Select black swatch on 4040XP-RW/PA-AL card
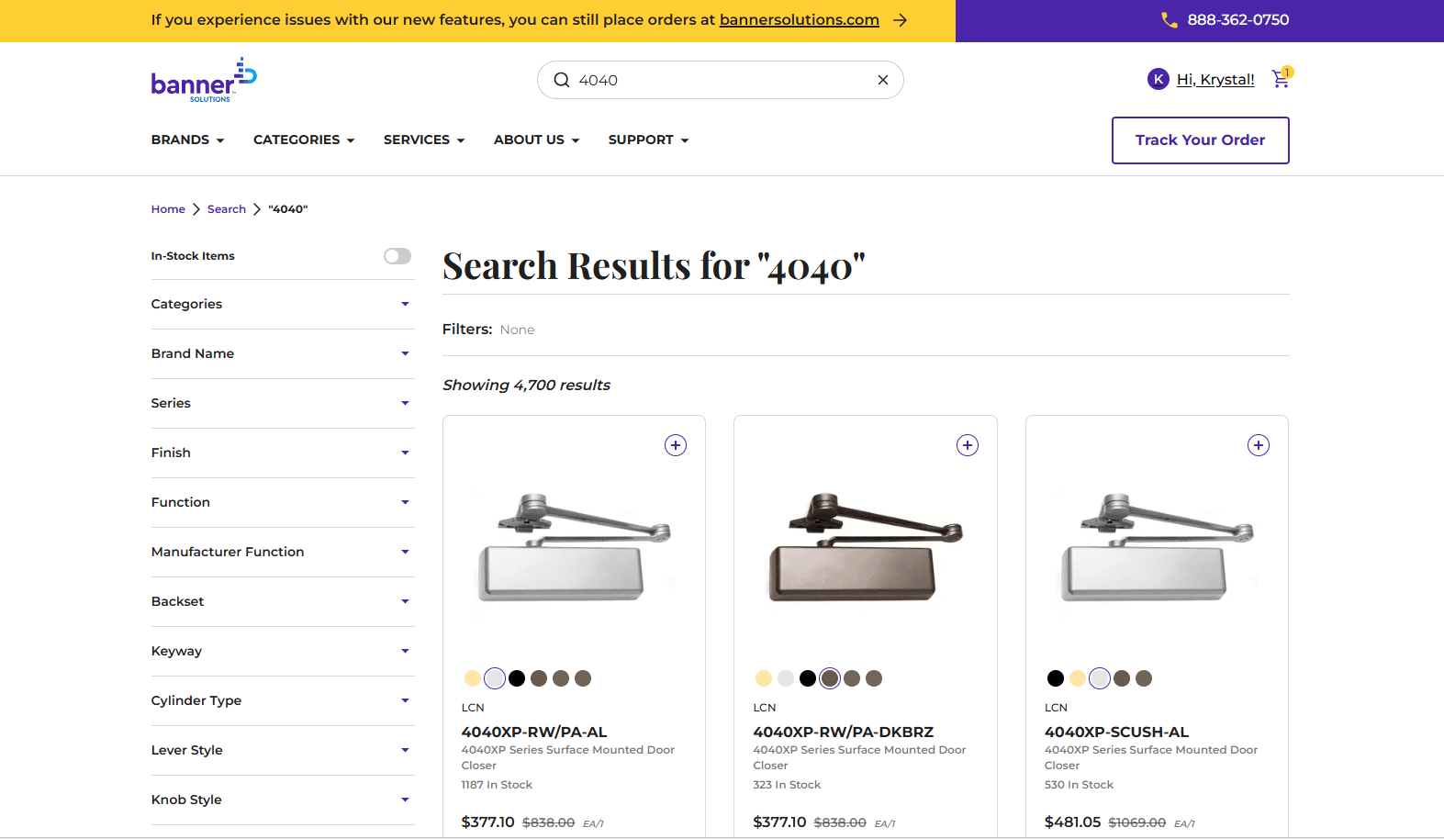Viewport: 1444px width, 839px height. [517, 678]
